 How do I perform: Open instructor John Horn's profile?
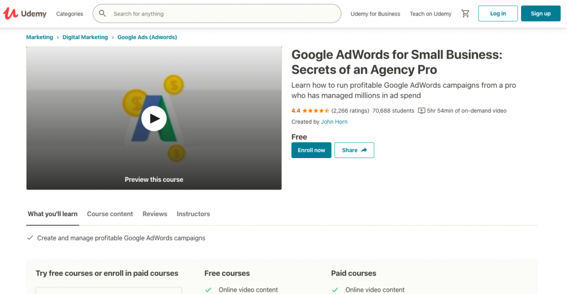point(334,122)
